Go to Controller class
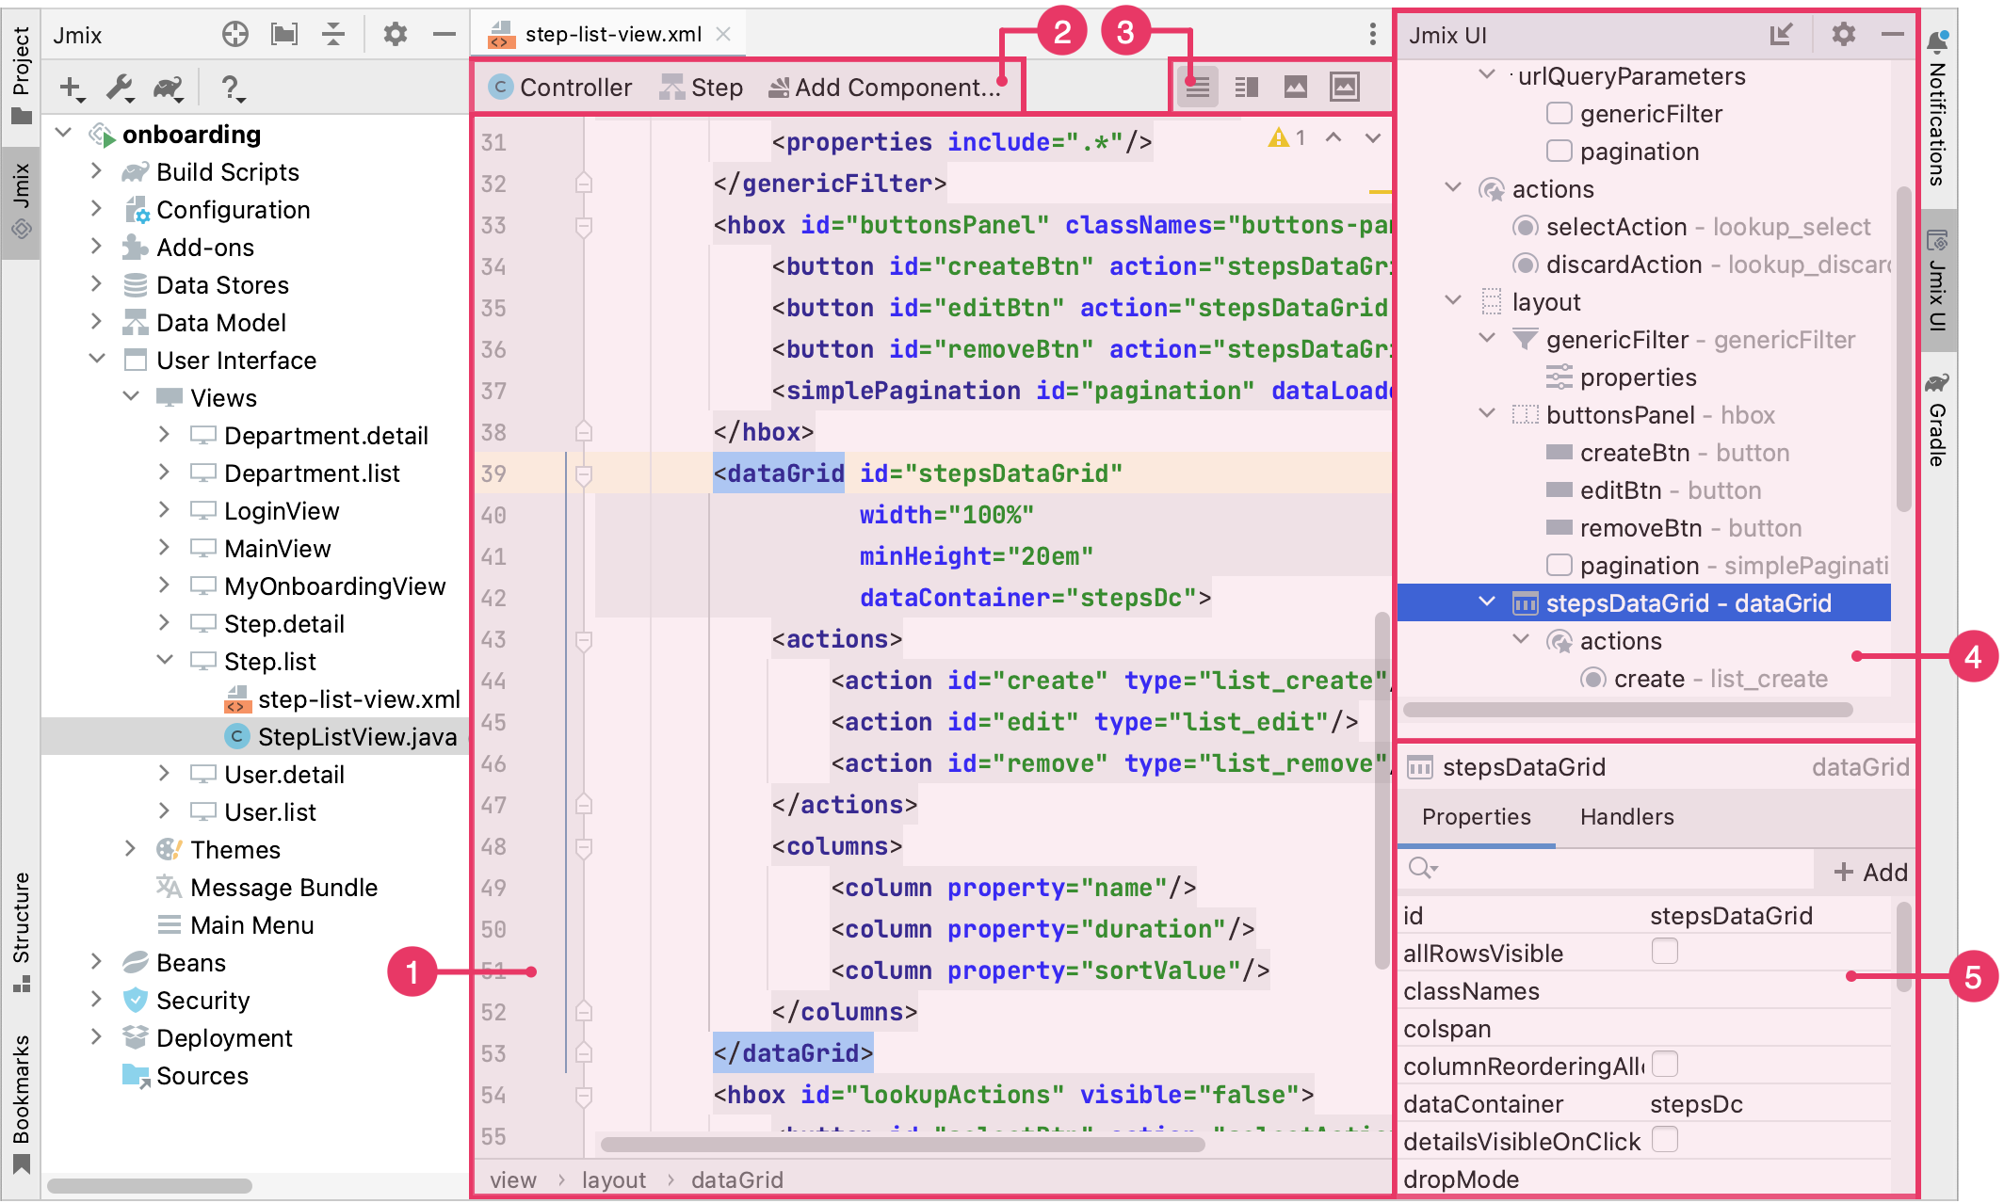 [561, 88]
